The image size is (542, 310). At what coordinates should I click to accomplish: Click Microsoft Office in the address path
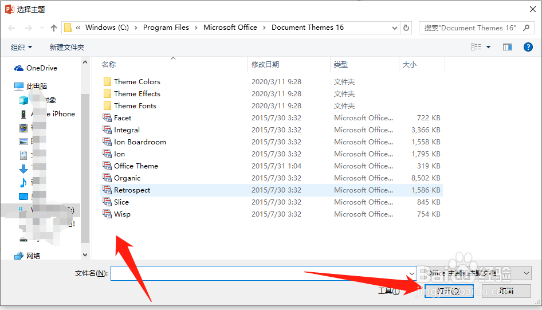(230, 28)
